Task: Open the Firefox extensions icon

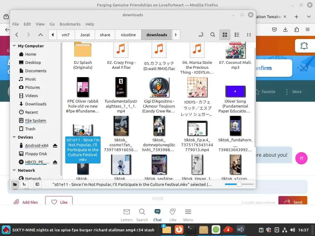Action: click(x=297, y=29)
